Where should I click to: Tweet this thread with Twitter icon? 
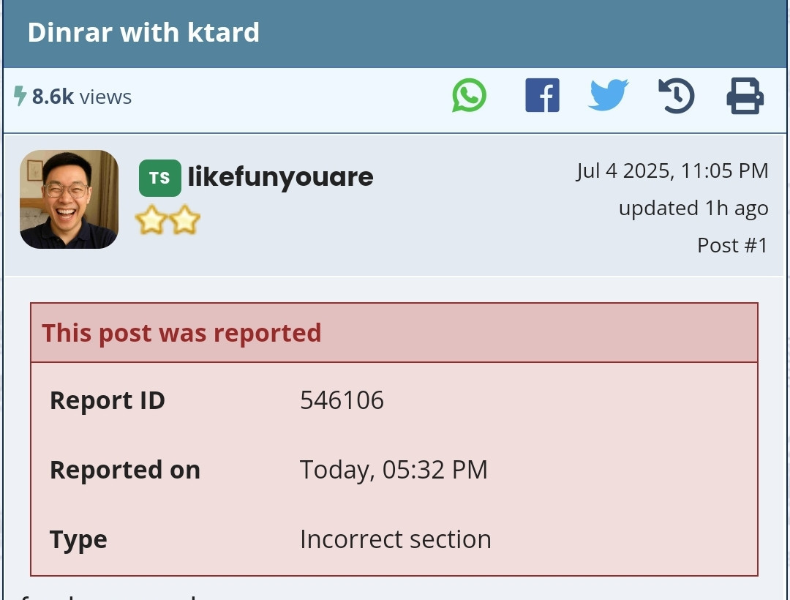(x=609, y=94)
